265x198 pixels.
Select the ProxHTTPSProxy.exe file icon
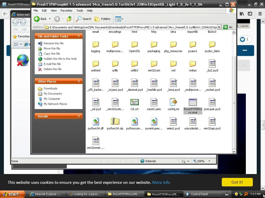click(x=193, y=102)
